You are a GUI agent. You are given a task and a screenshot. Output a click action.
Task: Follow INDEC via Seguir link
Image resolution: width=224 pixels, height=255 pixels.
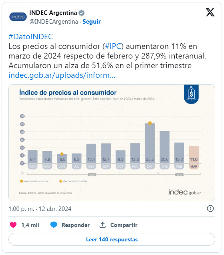coord(91,22)
